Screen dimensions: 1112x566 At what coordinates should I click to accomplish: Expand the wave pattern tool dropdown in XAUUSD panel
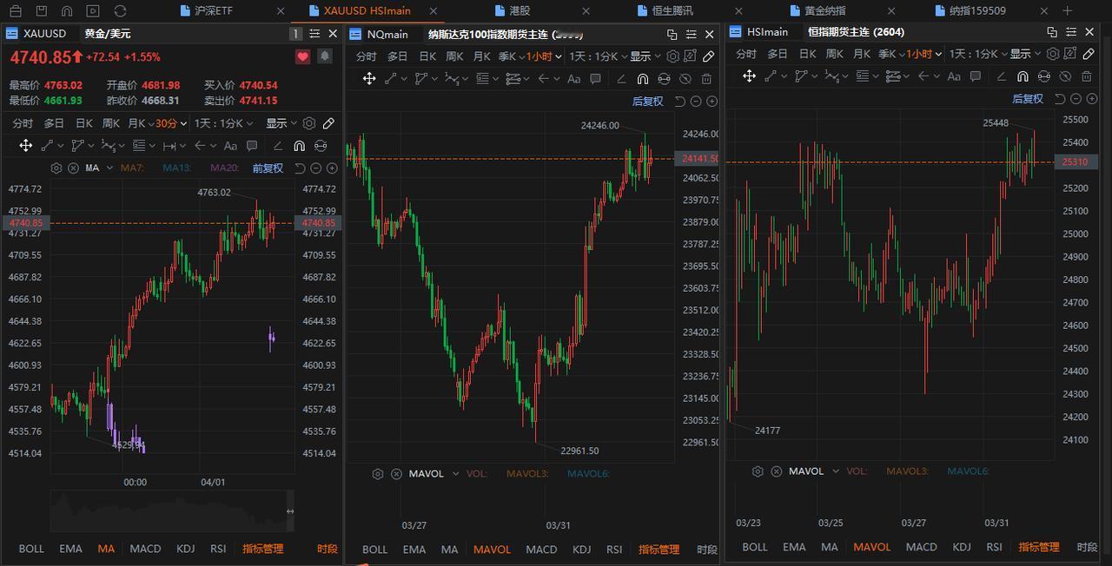pyautogui.click(x=121, y=146)
